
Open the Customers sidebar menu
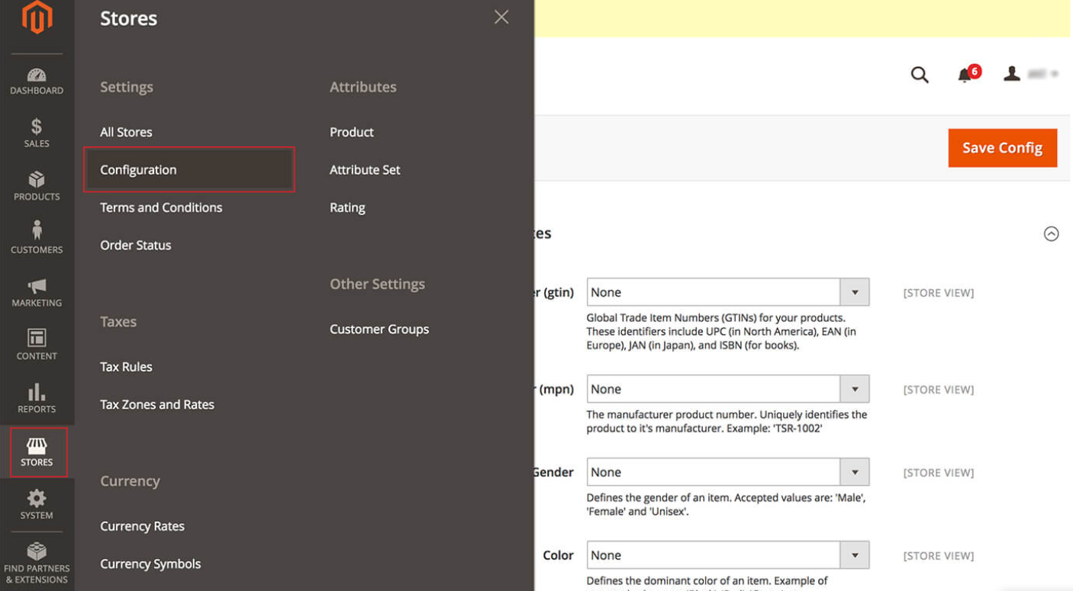(37, 239)
